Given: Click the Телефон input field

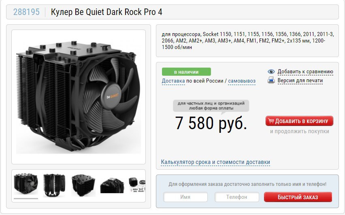Looking at the screenshot, I should (237, 197).
